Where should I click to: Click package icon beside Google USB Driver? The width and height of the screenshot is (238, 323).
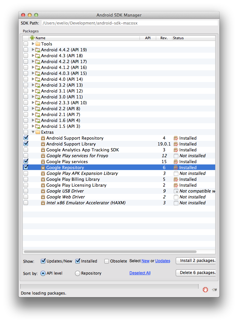coord(43,191)
